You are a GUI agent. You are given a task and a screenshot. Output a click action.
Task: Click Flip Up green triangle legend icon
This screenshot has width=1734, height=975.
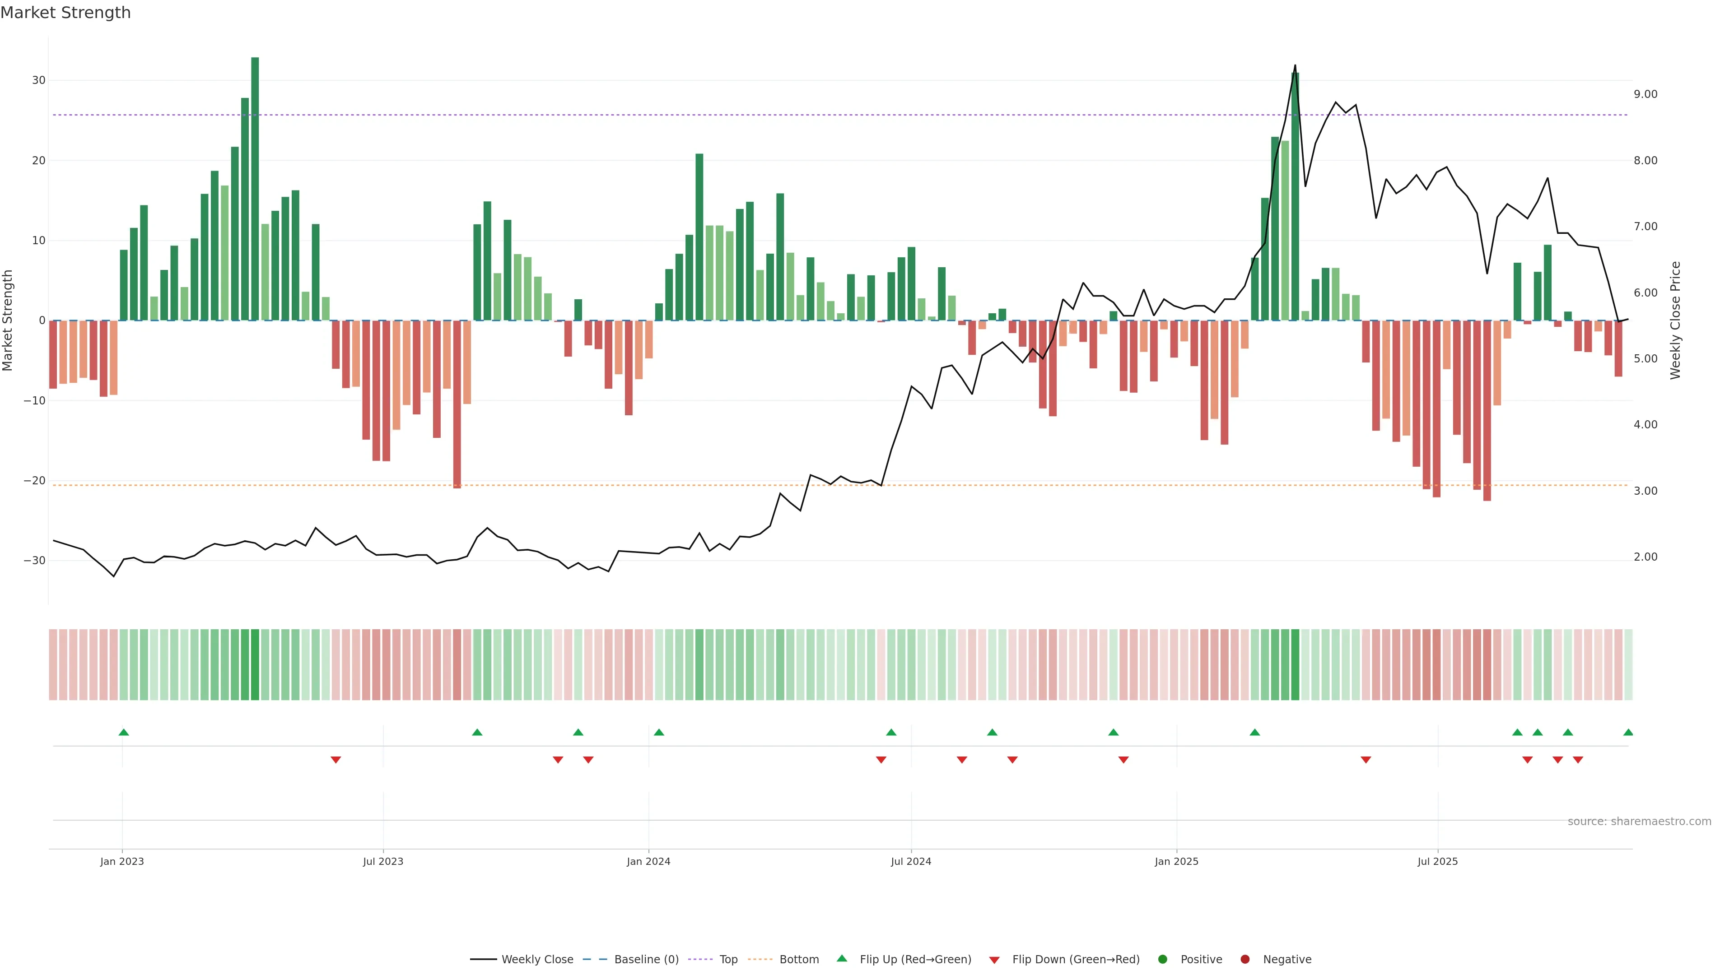[x=841, y=959]
